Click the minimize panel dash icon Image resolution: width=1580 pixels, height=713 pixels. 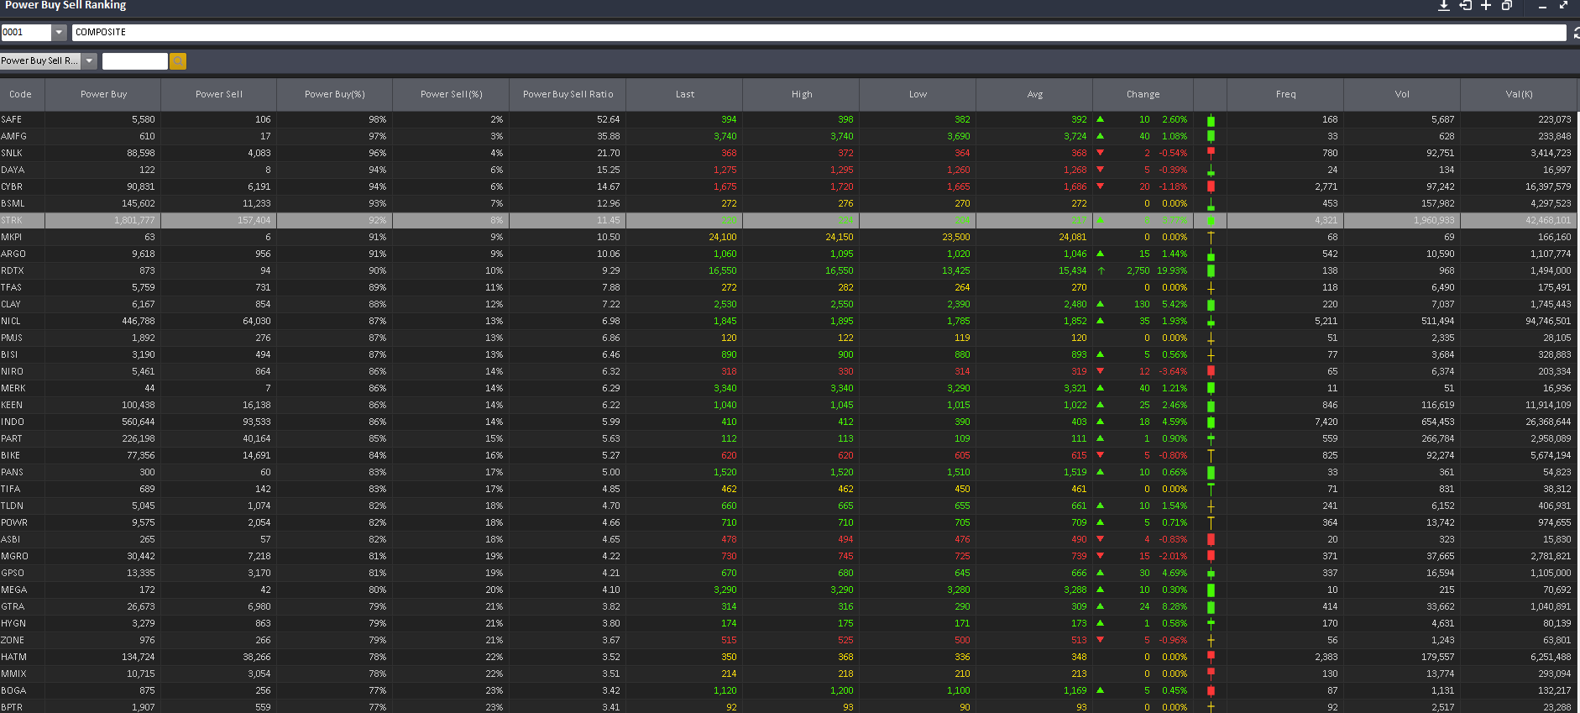[x=1542, y=7]
